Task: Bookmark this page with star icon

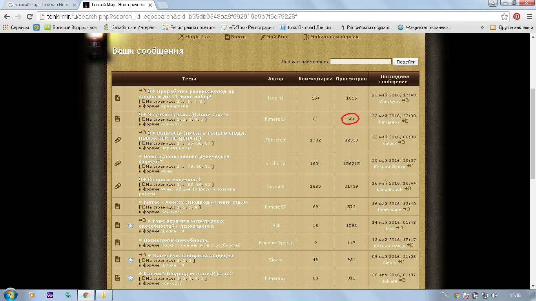Action: 505,17
